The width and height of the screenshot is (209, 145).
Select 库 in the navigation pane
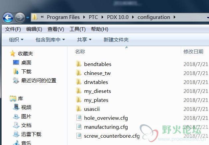20,99
